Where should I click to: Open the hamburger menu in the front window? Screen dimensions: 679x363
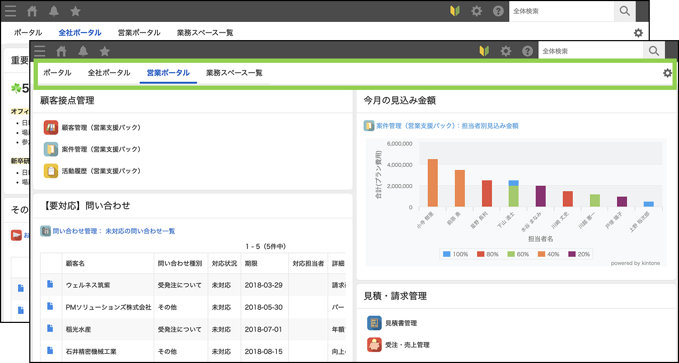click(x=40, y=51)
